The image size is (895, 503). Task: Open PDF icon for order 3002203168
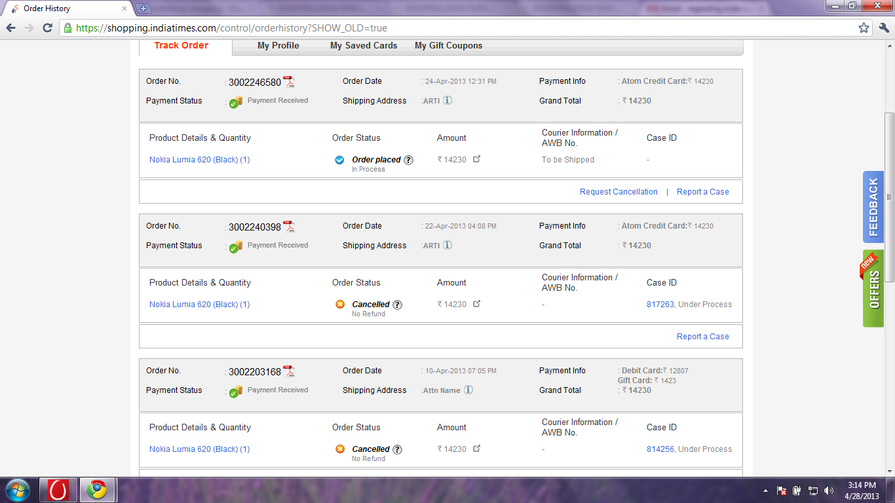[289, 371]
